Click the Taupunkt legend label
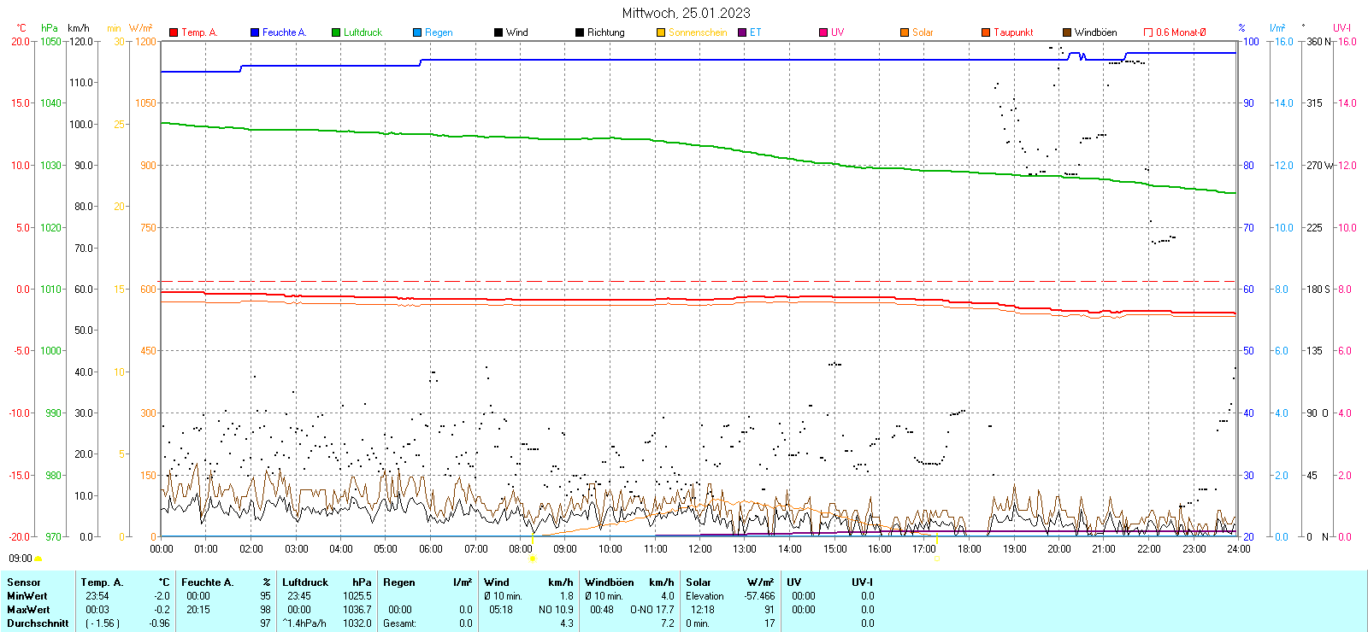 pyautogui.click(x=1013, y=32)
